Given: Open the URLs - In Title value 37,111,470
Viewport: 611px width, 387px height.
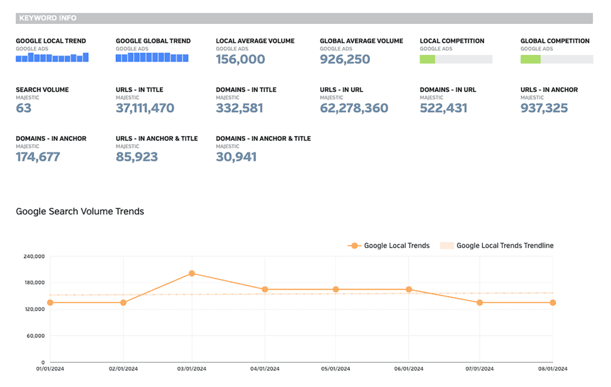Looking at the screenshot, I should coord(145,108).
